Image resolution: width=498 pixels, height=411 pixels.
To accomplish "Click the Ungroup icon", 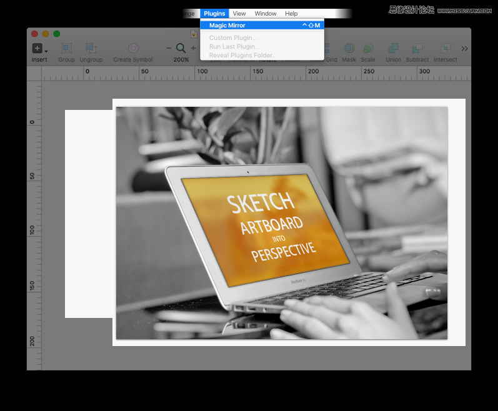I will click(x=91, y=48).
